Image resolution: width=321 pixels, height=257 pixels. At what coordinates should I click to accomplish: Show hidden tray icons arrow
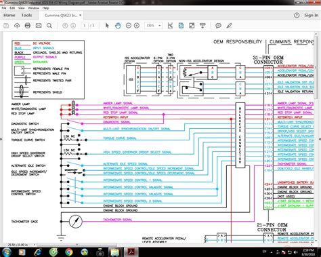pyautogui.click(x=272, y=252)
